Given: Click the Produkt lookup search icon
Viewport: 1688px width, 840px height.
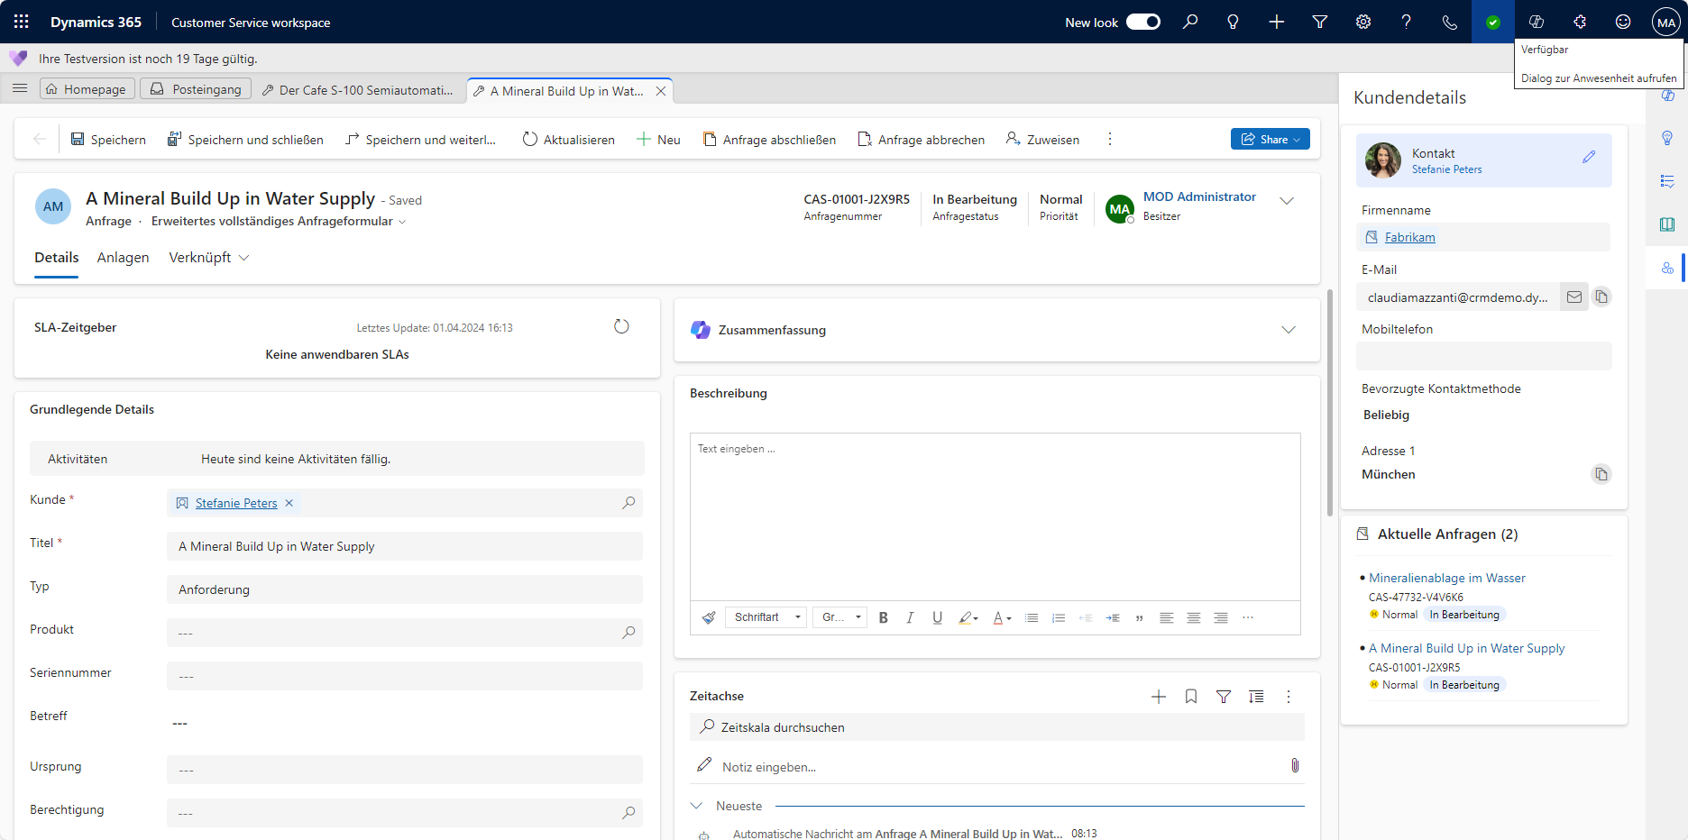Looking at the screenshot, I should (x=628, y=633).
